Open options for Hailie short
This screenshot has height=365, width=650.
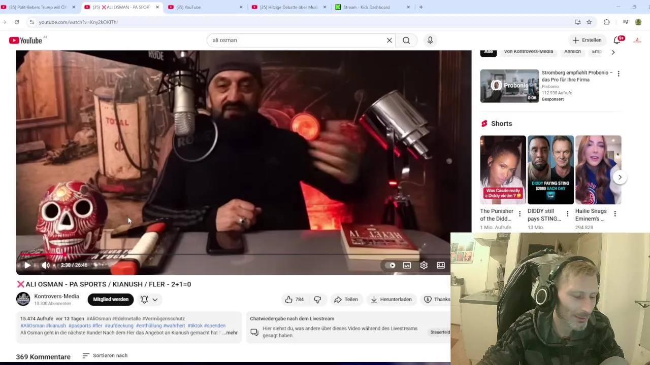615,214
